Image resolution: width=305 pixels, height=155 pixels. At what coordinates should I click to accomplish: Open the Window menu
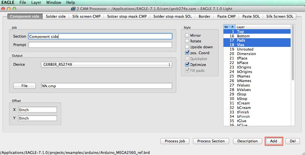pos(54,3)
